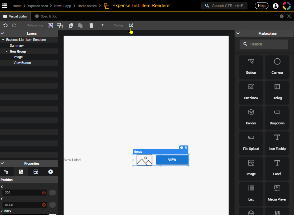
Task: Click the Help button
Action: click(261, 6)
